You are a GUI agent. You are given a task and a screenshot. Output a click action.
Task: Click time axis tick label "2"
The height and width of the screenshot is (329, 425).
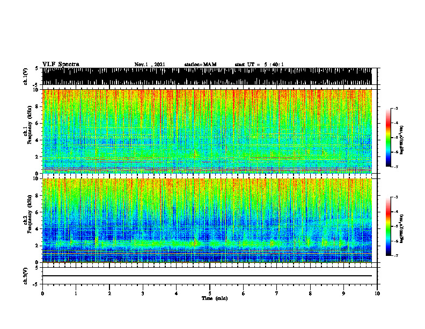109,294
